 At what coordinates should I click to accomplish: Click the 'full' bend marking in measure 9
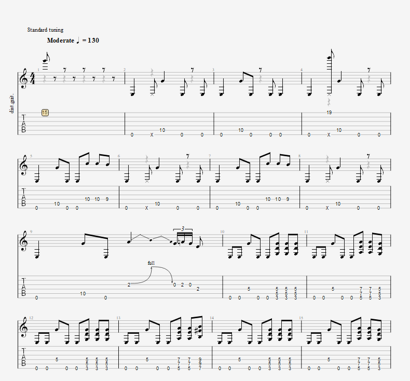tap(151, 263)
